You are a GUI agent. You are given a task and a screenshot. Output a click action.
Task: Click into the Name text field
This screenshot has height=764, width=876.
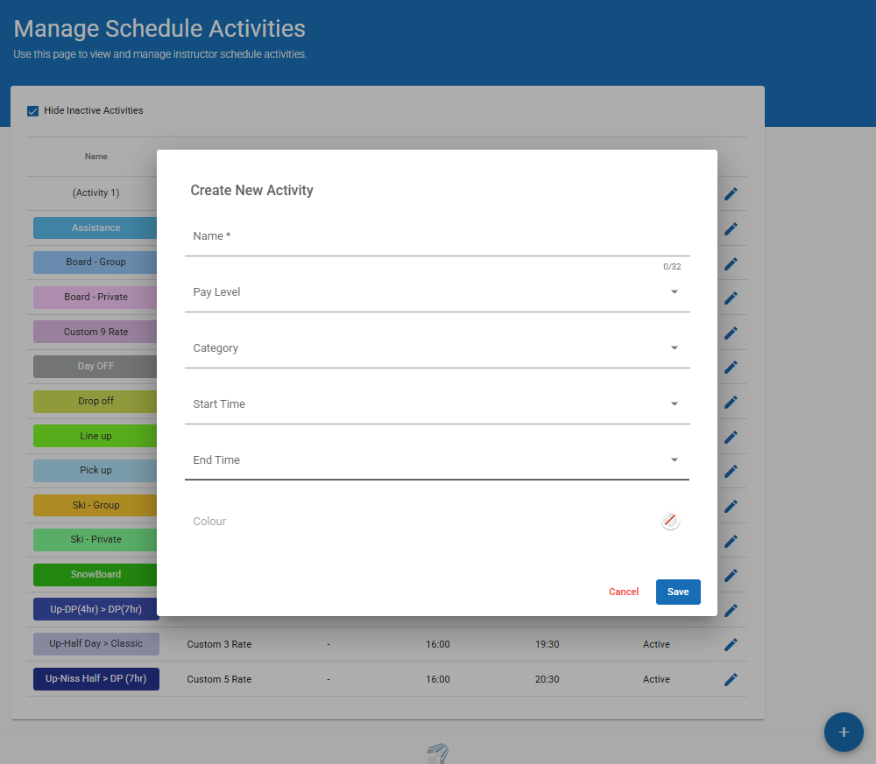tap(436, 237)
